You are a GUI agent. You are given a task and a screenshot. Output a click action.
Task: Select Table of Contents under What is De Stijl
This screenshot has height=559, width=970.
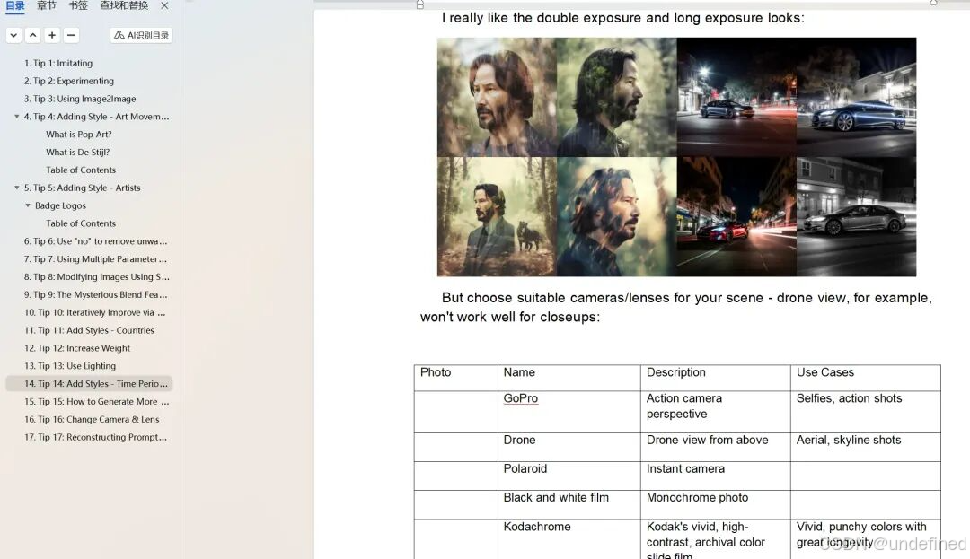(81, 170)
